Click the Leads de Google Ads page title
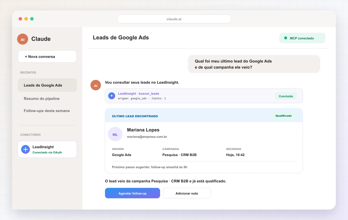 tap(121, 38)
